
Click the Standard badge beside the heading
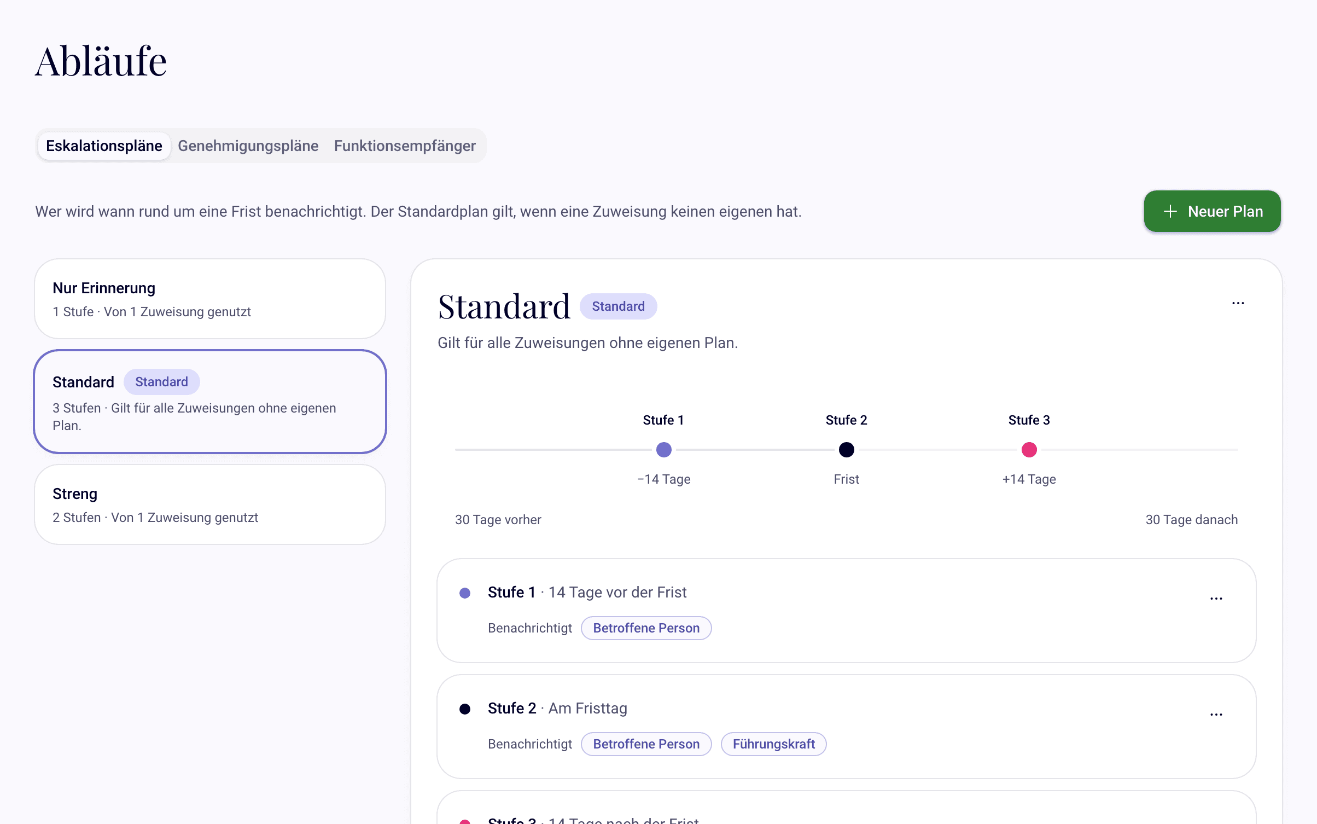[619, 306]
